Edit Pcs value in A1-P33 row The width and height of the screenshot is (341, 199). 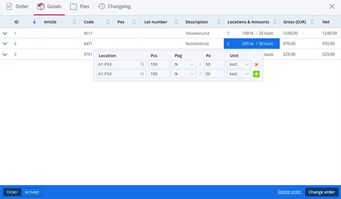tap(159, 64)
